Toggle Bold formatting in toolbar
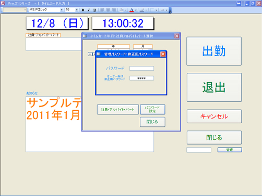The height and width of the screenshot is (196, 262). (83, 10)
